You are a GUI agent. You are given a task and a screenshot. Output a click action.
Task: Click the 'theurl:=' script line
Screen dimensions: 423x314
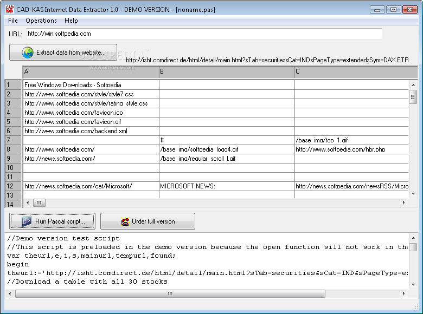coord(208,273)
